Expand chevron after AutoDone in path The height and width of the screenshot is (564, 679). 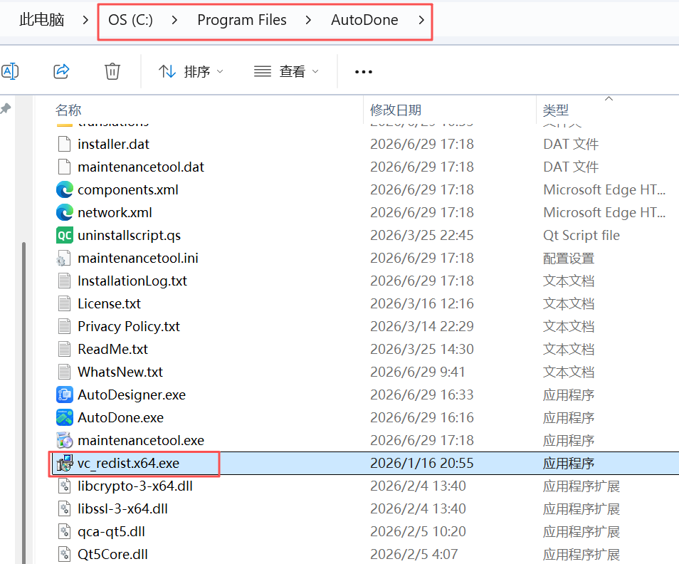(x=421, y=20)
